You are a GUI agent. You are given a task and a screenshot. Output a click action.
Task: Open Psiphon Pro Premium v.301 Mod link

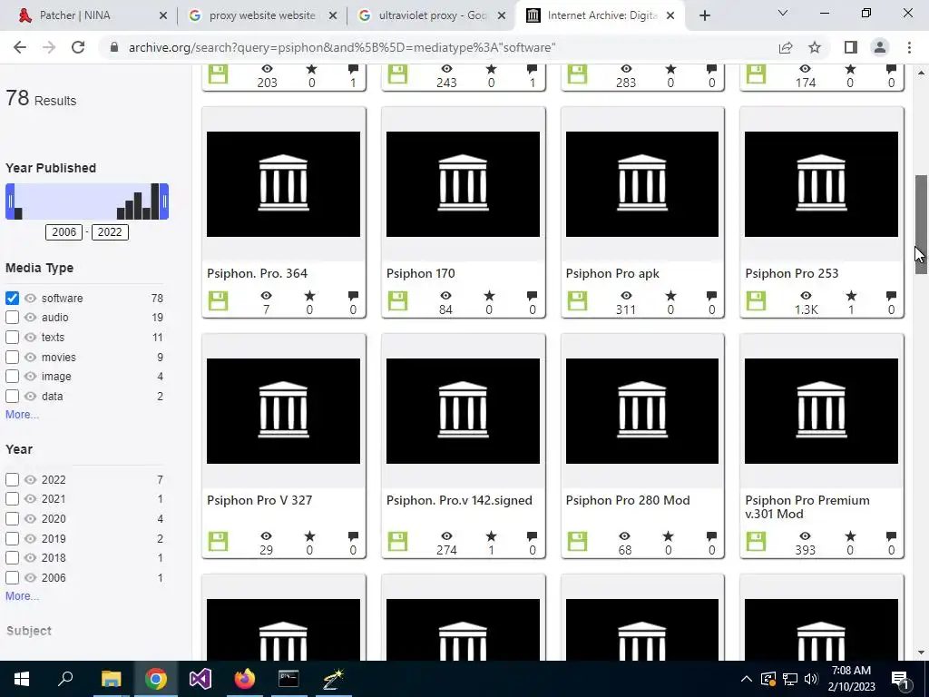click(x=807, y=506)
